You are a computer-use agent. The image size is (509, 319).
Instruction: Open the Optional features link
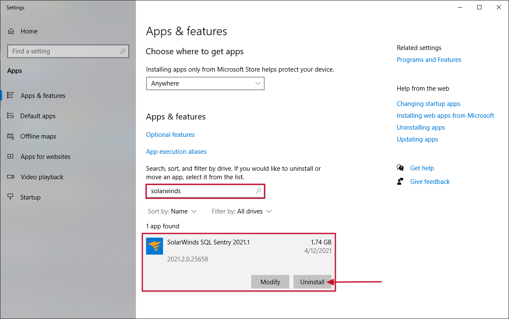point(170,135)
